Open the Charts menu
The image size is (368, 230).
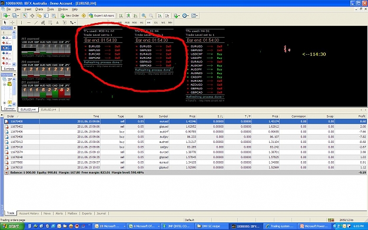click(39, 9)
